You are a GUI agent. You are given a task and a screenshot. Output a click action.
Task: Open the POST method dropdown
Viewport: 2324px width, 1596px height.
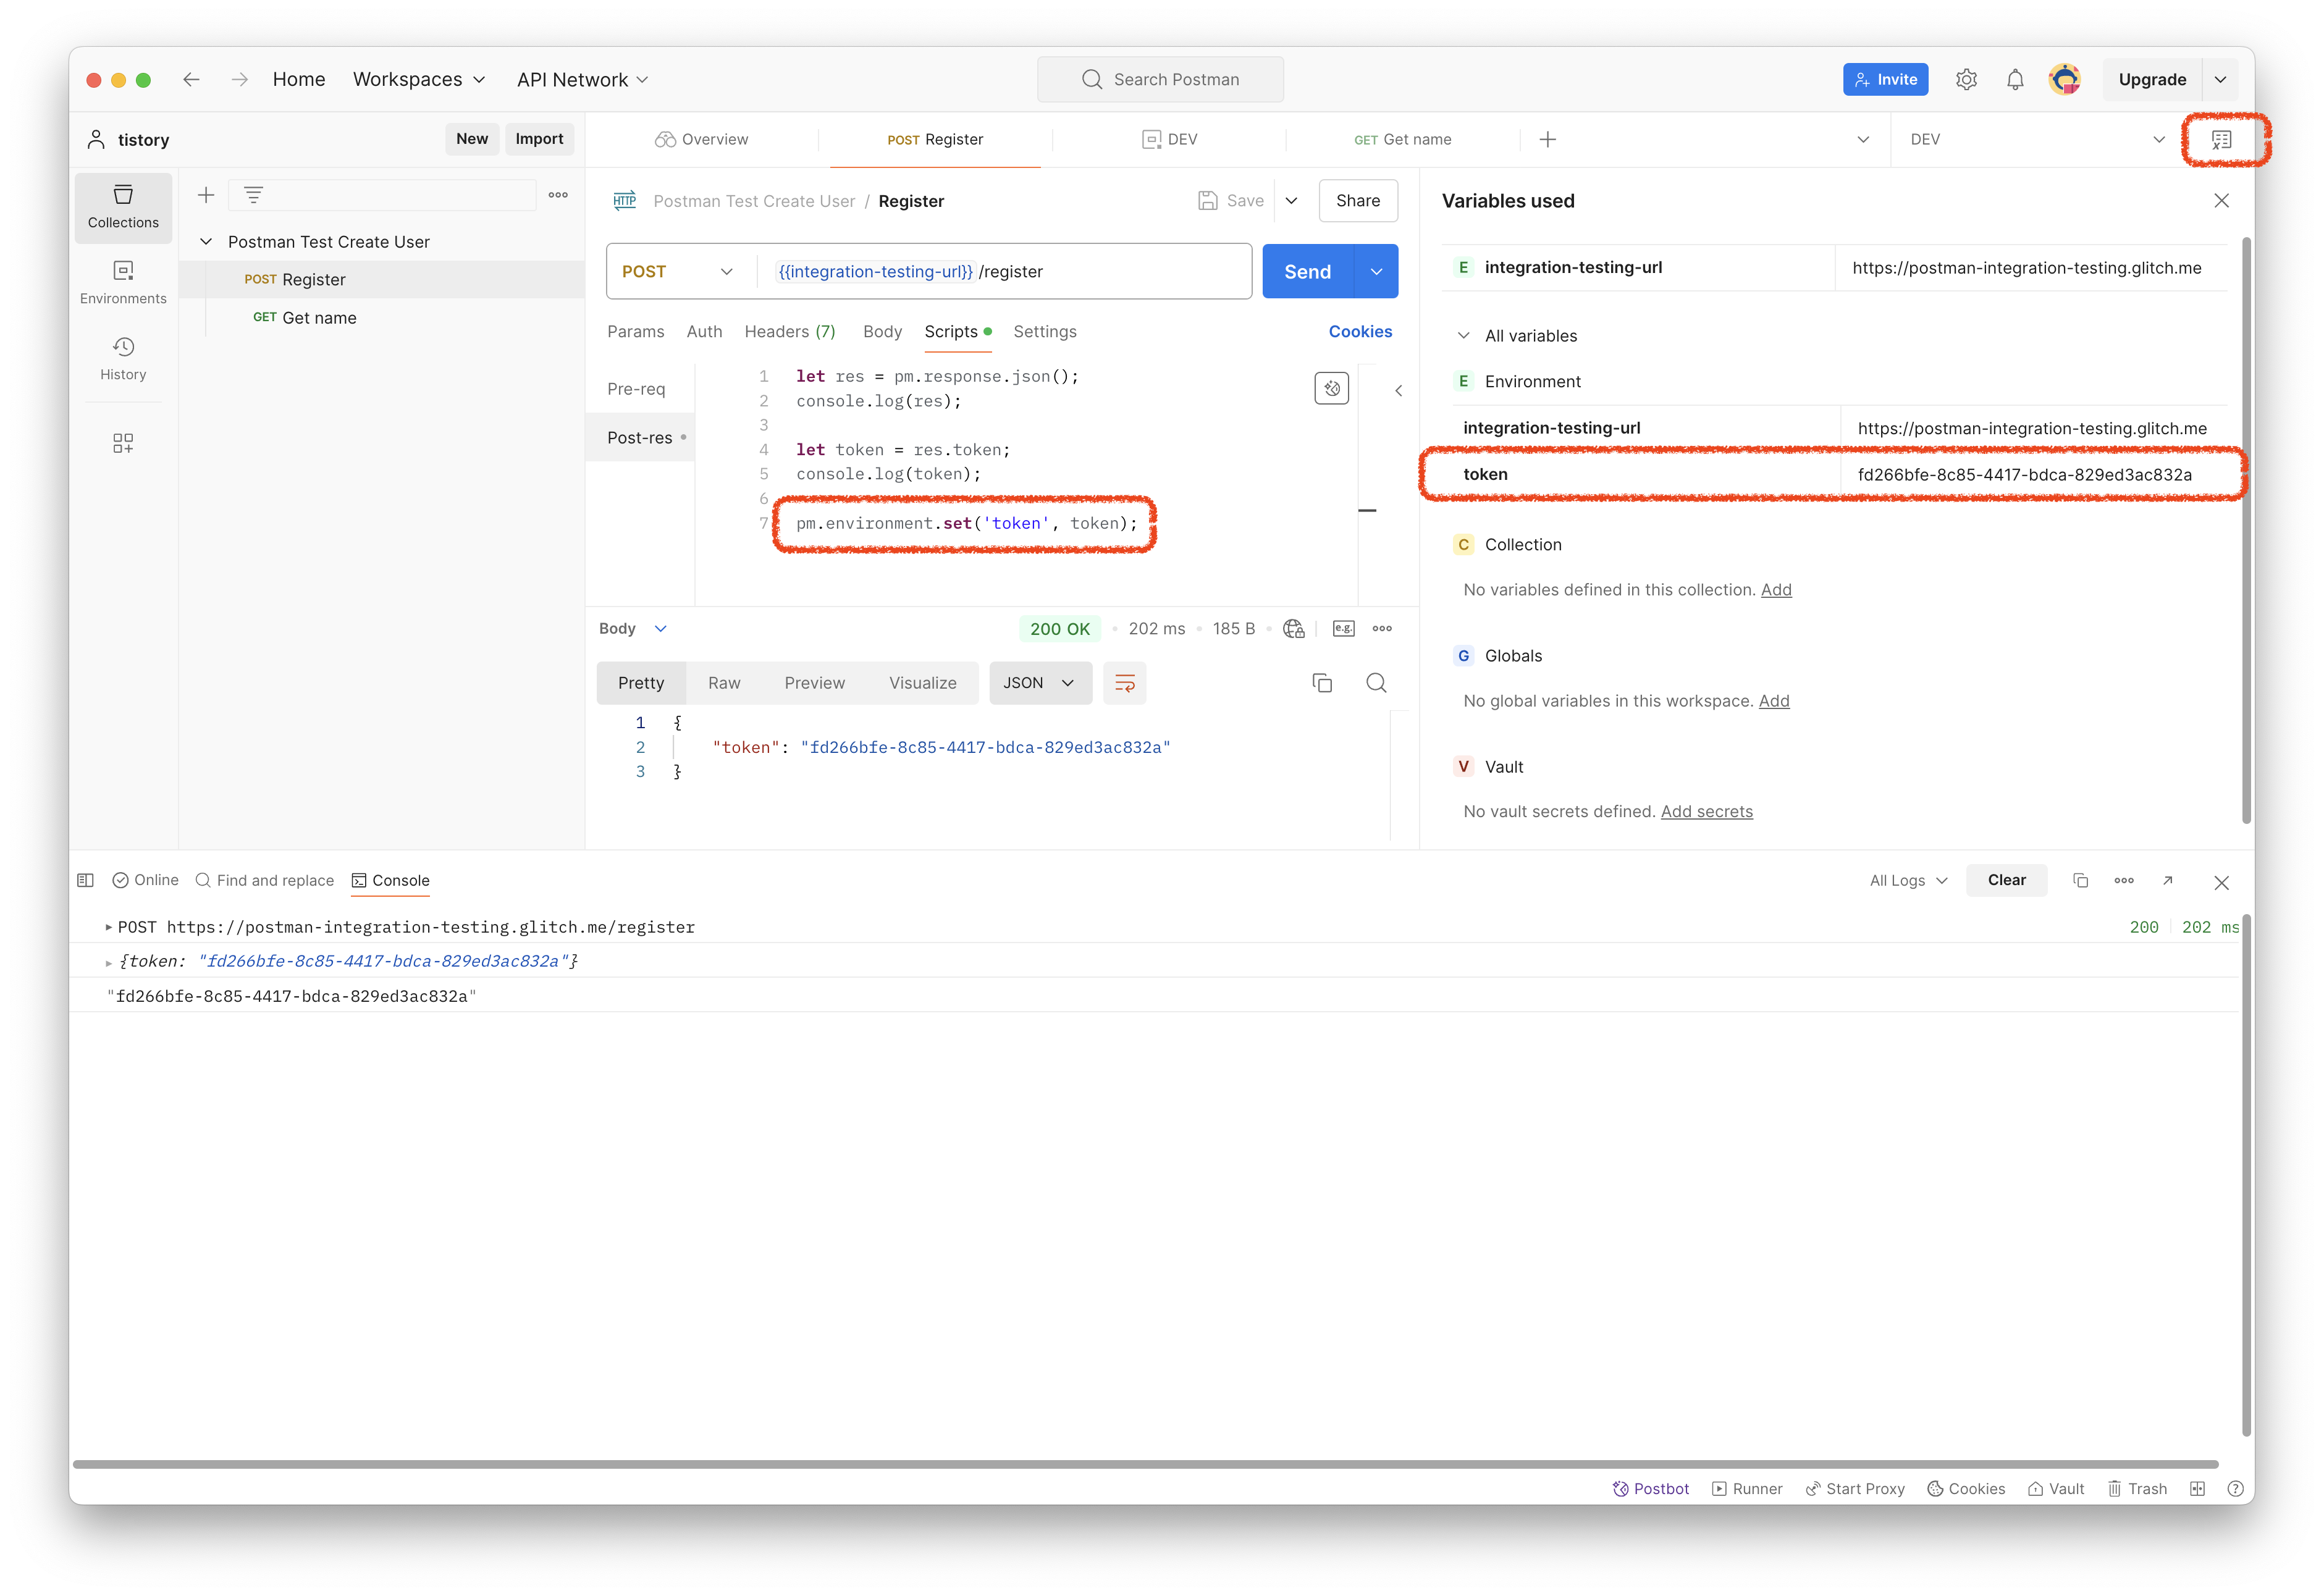click(x=677, y=272)
